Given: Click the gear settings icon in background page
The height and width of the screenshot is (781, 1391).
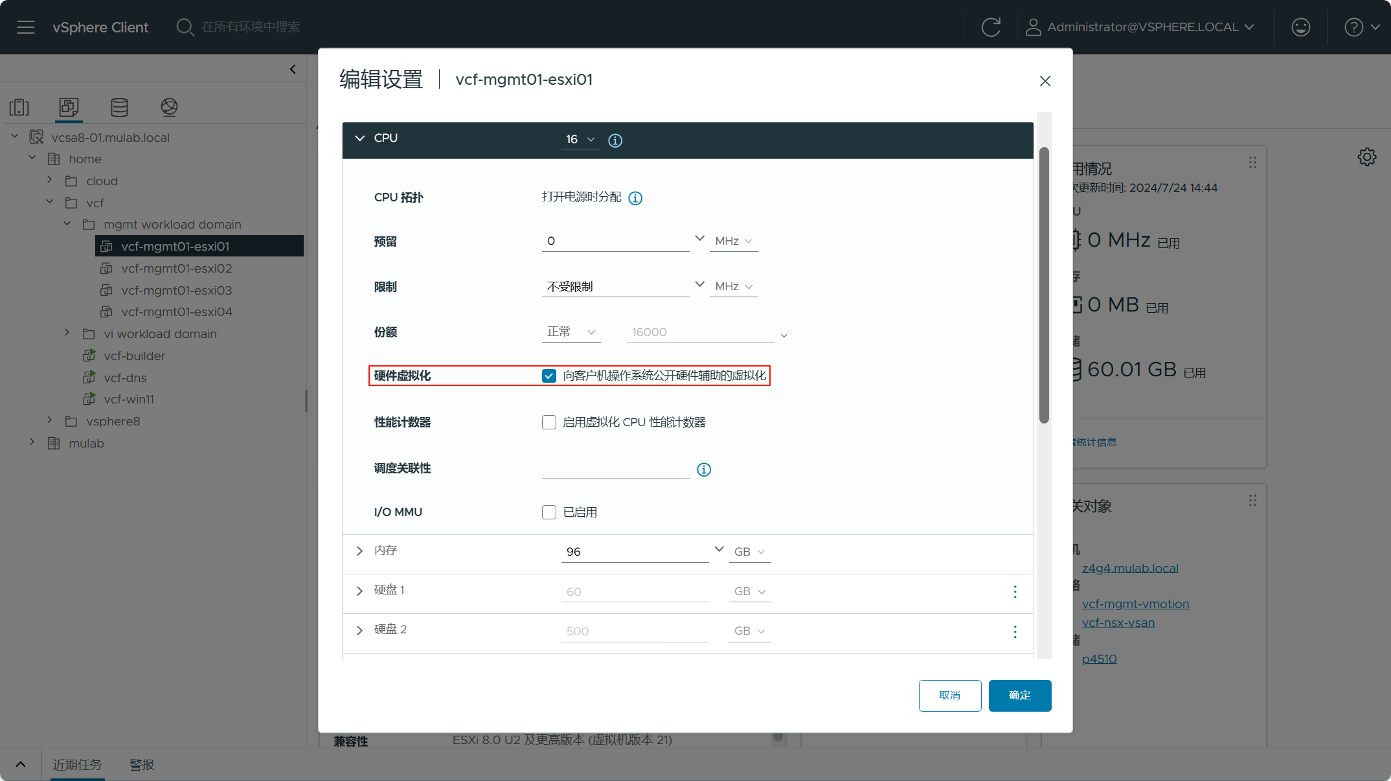Looking at the screenshot, I should 1367,157.
